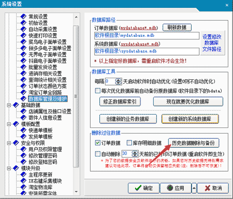The image size is (233, 199).
Task: Click the book icon beside 拼多多电子面单设置
Action: [x=23, y=48]
